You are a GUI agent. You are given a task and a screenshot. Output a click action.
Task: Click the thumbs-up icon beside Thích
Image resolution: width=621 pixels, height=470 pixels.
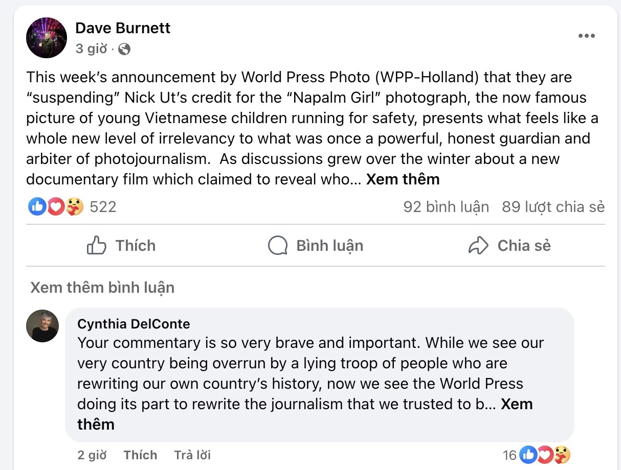(97, 246)
